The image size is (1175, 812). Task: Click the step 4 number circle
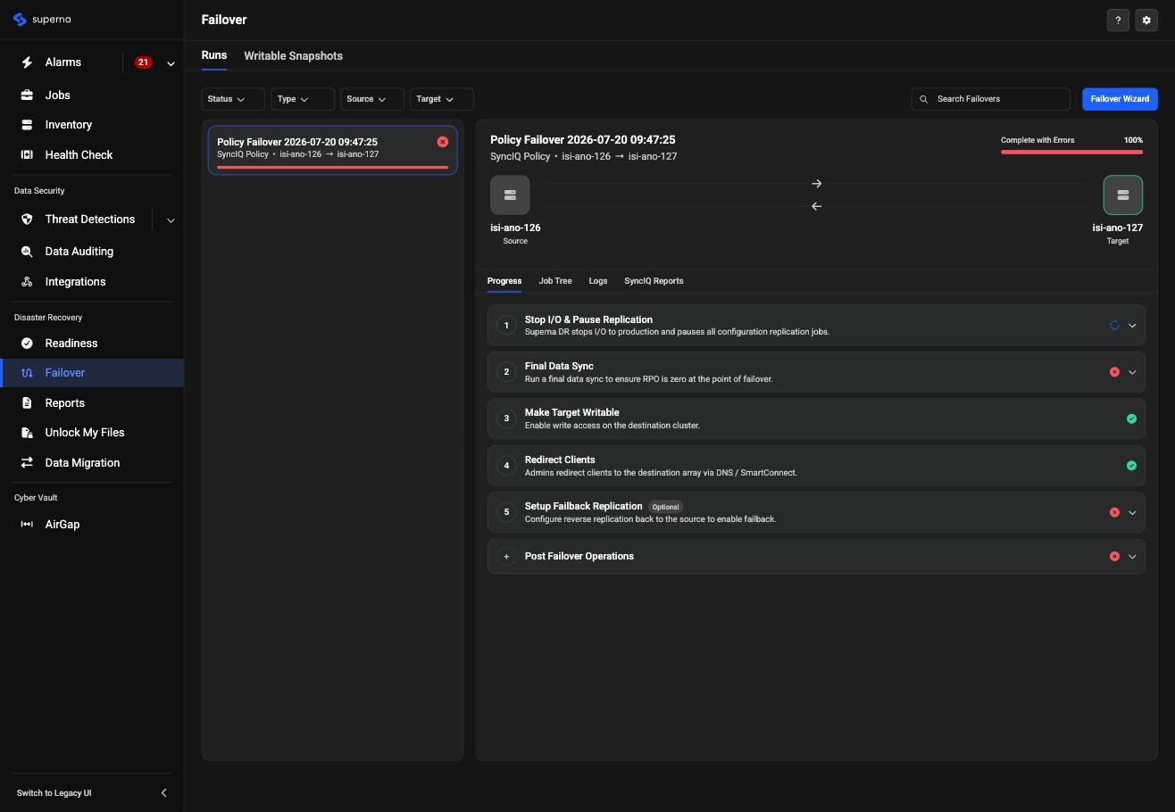click(x=506, y=466)
